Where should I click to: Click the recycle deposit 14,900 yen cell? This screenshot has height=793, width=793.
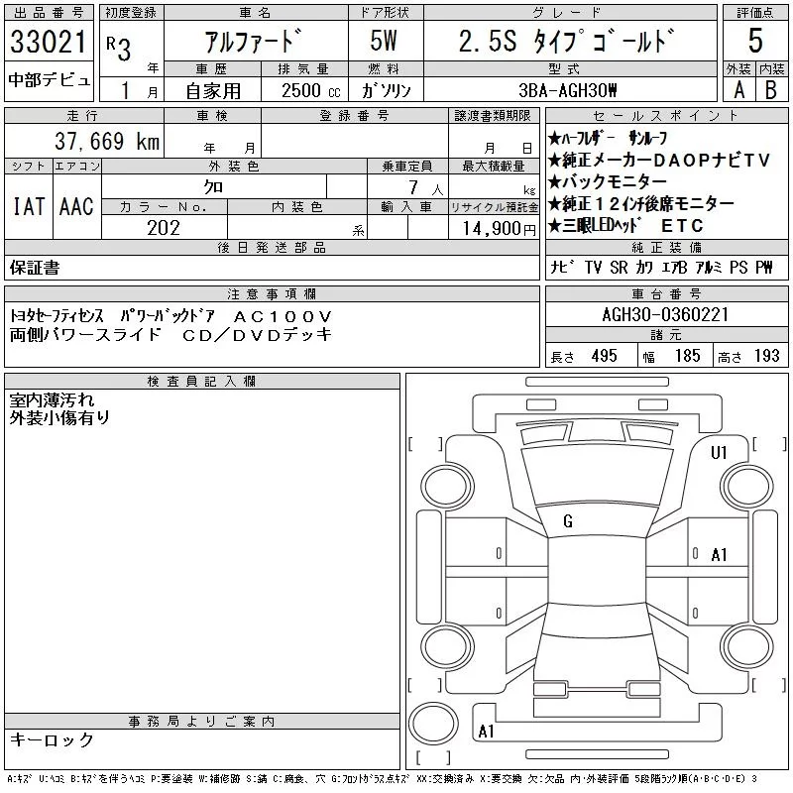494,228
